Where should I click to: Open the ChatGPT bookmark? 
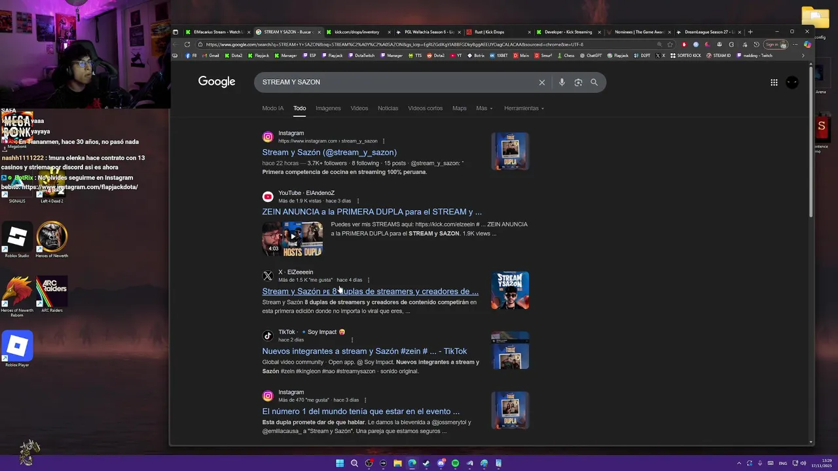[591, 56]
